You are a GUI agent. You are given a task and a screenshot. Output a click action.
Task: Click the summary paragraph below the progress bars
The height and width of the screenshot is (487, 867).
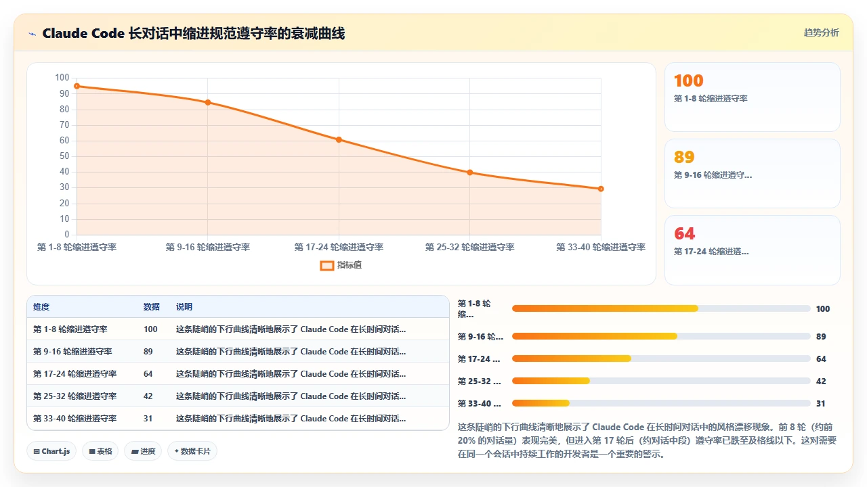648,440
